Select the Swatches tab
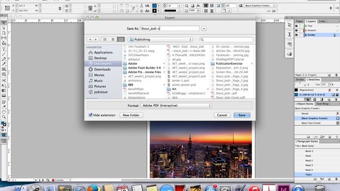Image resolution: width=340 pixels, height=191 pixels. 313,80
